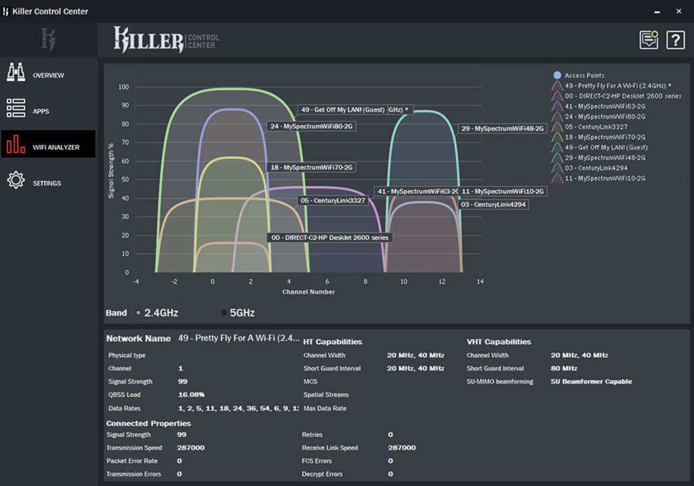Click network name 49 - Pretty Fly For A Wi-Fi
Image resolution: width=694 pixels, height=486 pixels.
[x=238, y=338]
